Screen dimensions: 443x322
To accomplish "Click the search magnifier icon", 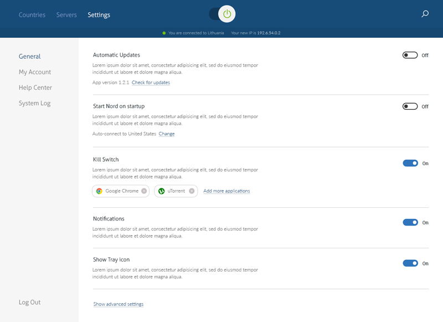I will [x=425, y=14].
